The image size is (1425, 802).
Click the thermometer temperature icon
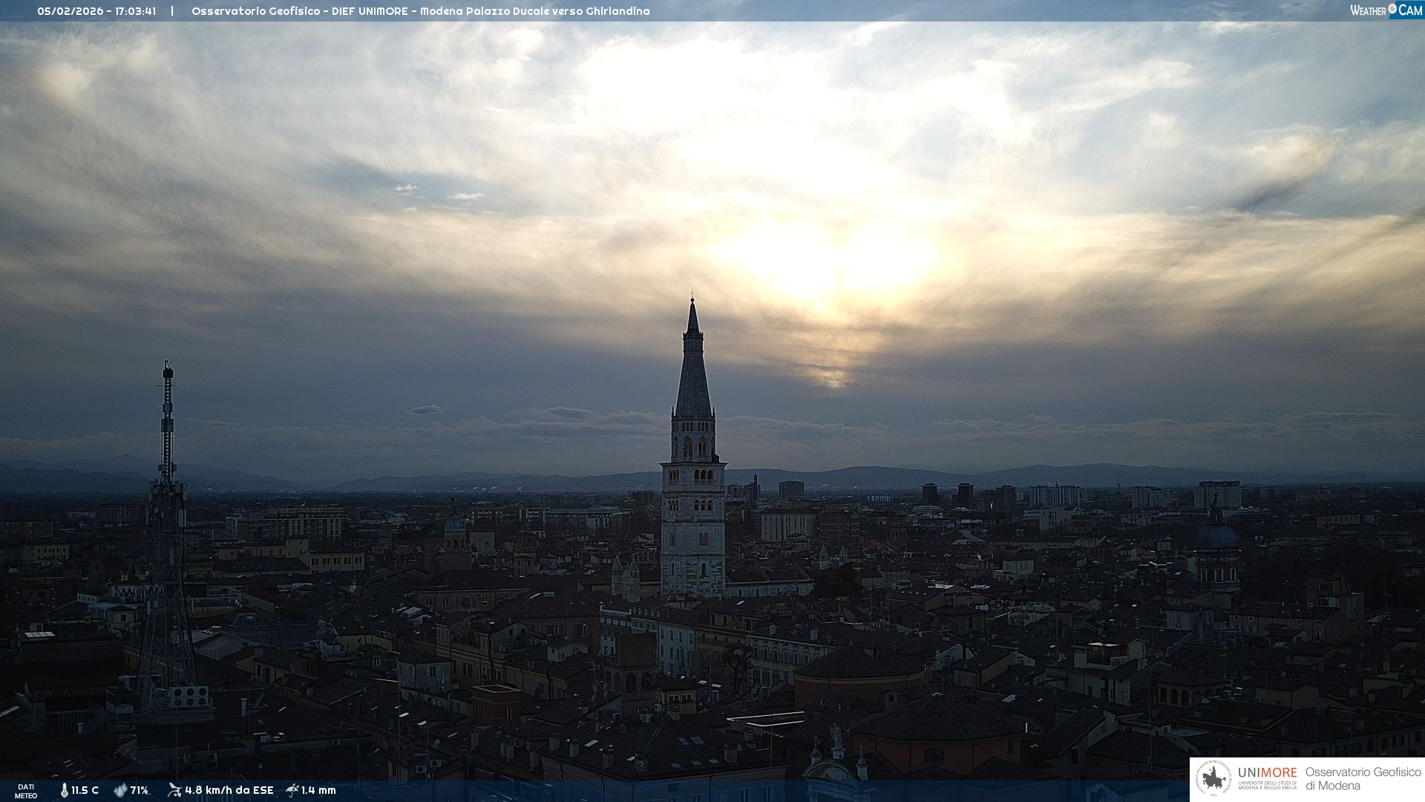pos(65,790)
